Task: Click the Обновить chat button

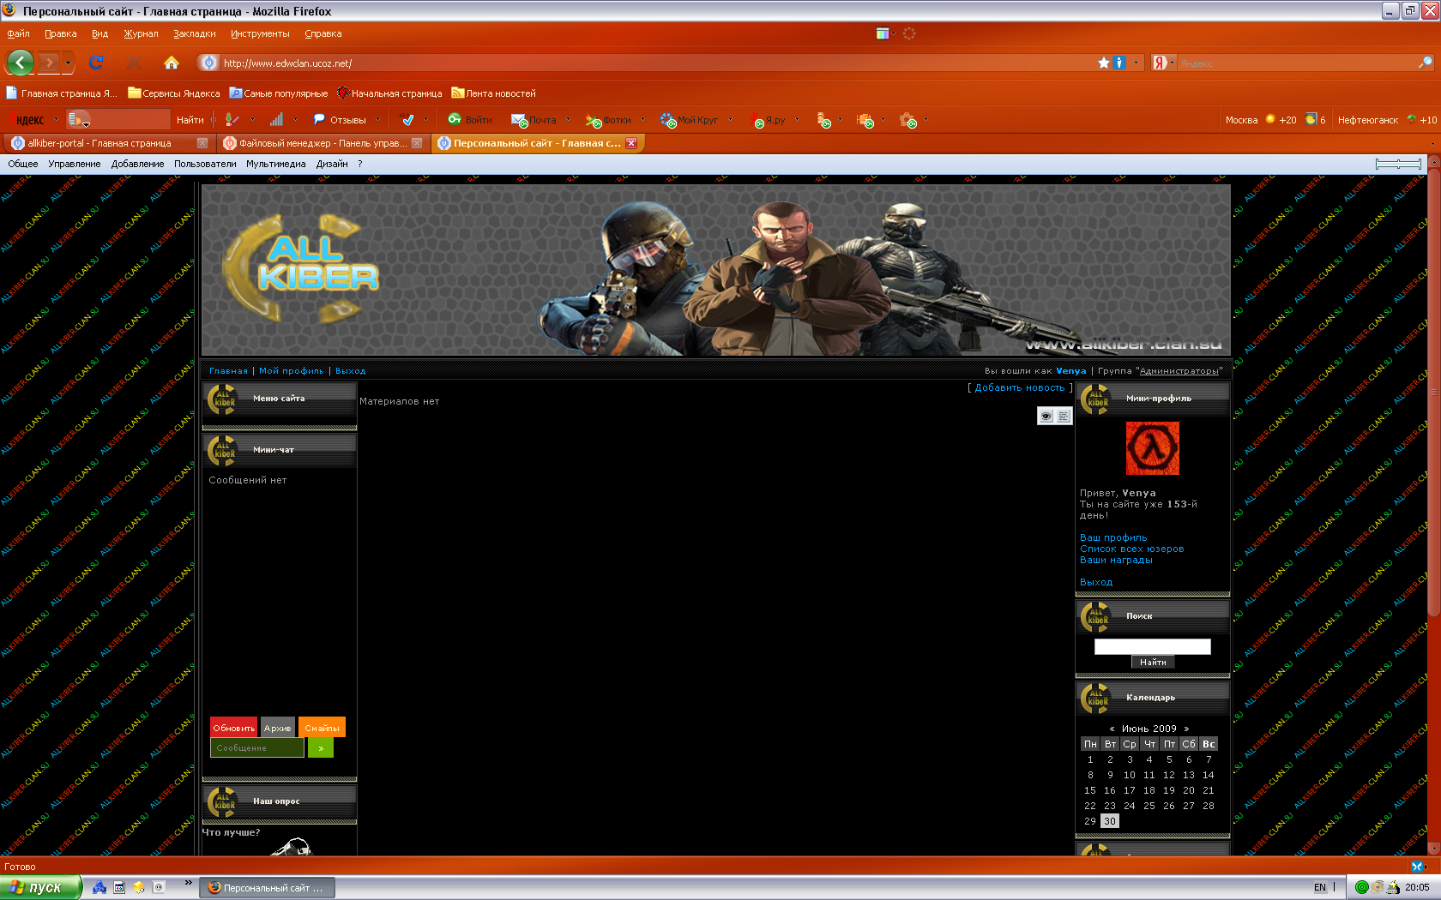Action: (x=233, y=727)
